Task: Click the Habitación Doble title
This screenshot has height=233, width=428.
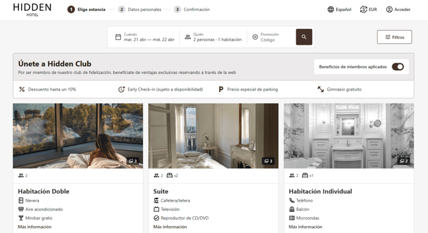Action: pyautogui.click(x=43, y=192)
